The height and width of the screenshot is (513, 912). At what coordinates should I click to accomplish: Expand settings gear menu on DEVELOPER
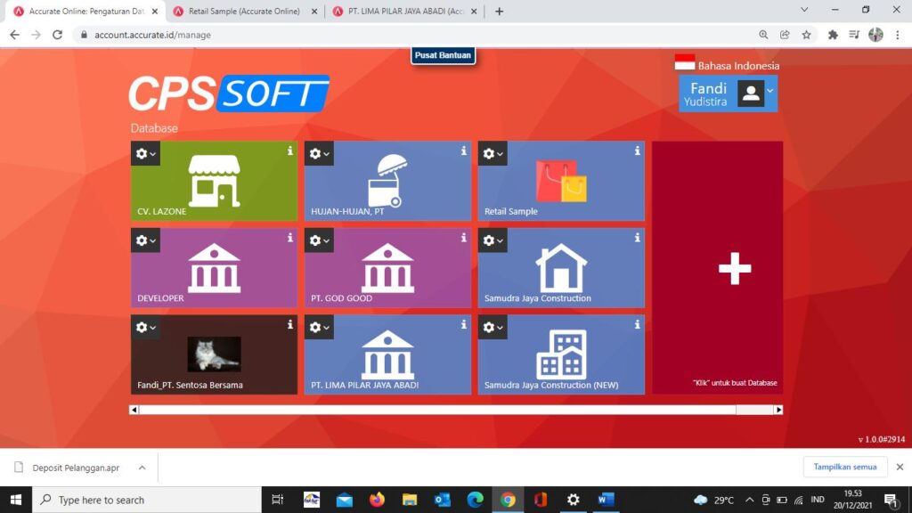(145, 240)
